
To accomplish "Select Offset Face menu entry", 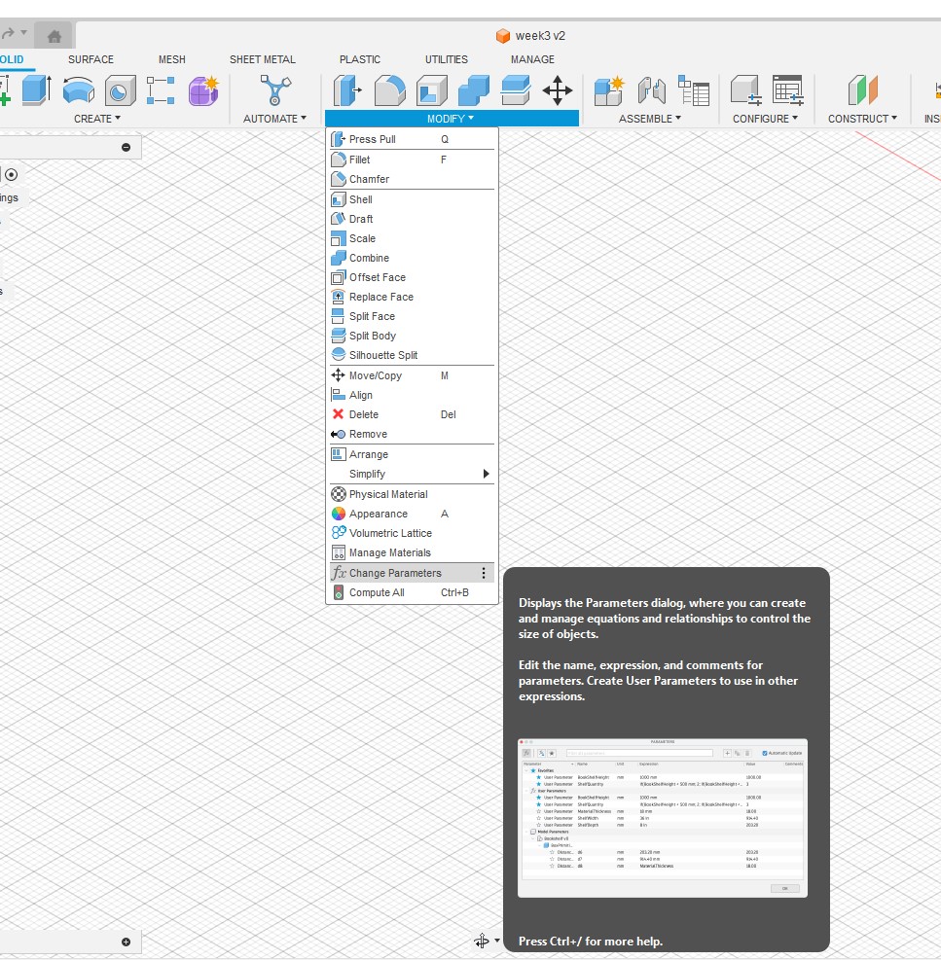I will pyautogui.click(x=412, y=278).
